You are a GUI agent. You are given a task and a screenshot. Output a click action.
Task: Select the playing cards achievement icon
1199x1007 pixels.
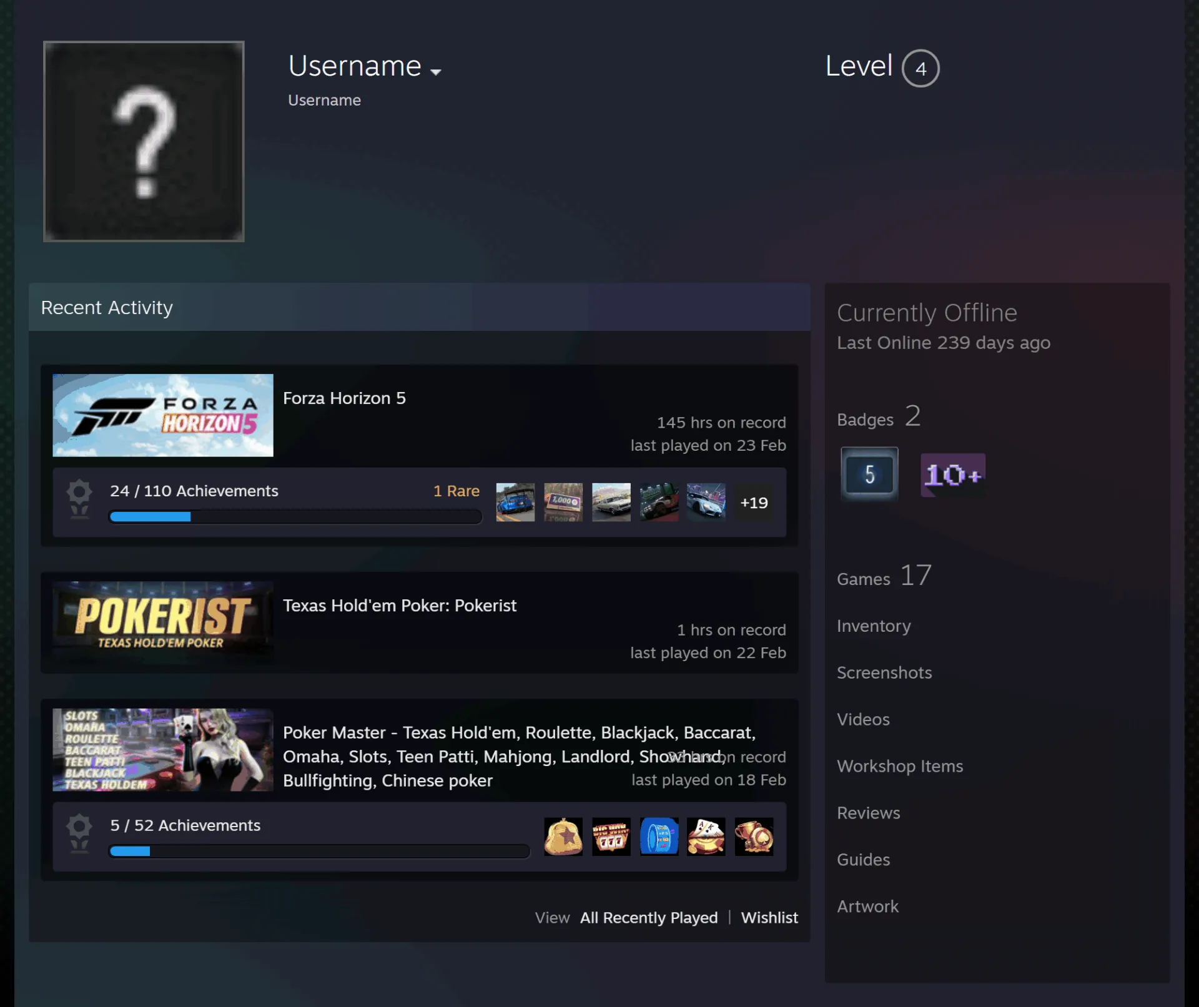coord(706,837)
